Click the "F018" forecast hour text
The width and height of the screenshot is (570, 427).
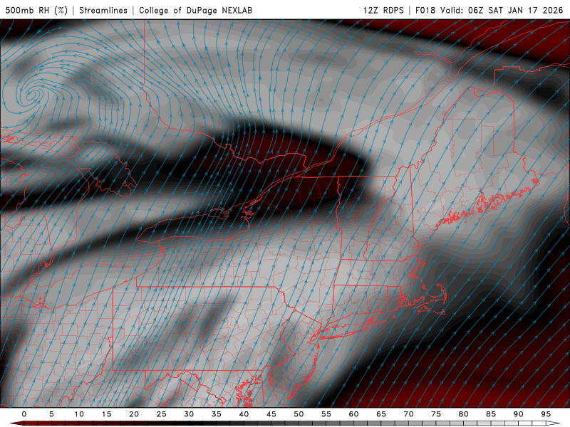pyautogui.click(x=425, y=10)
